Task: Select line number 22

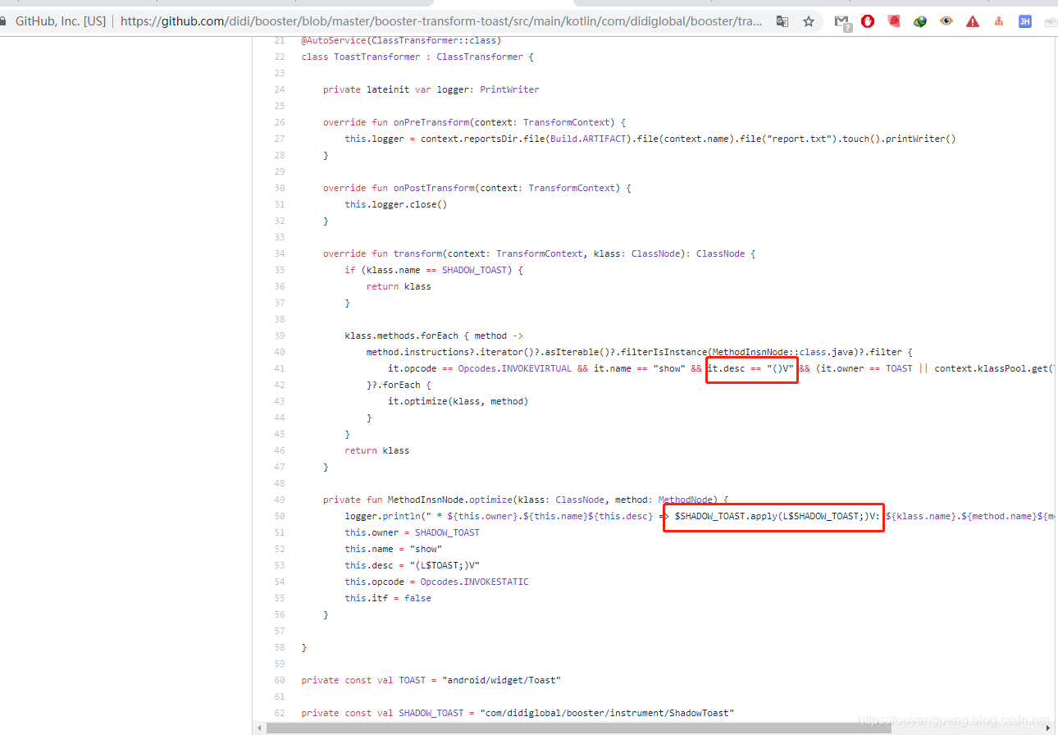Action: [x=280, y=57]
